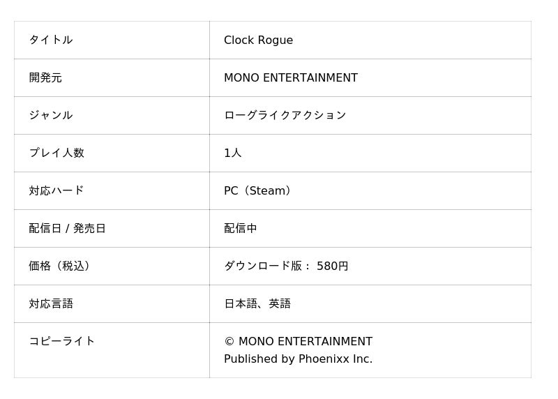Select the © MONO ENTERTAINMENT copyright line
Image resolution: width=558 pixels, height=399 pixels.
pyautogui.click(x=298, y=342)
